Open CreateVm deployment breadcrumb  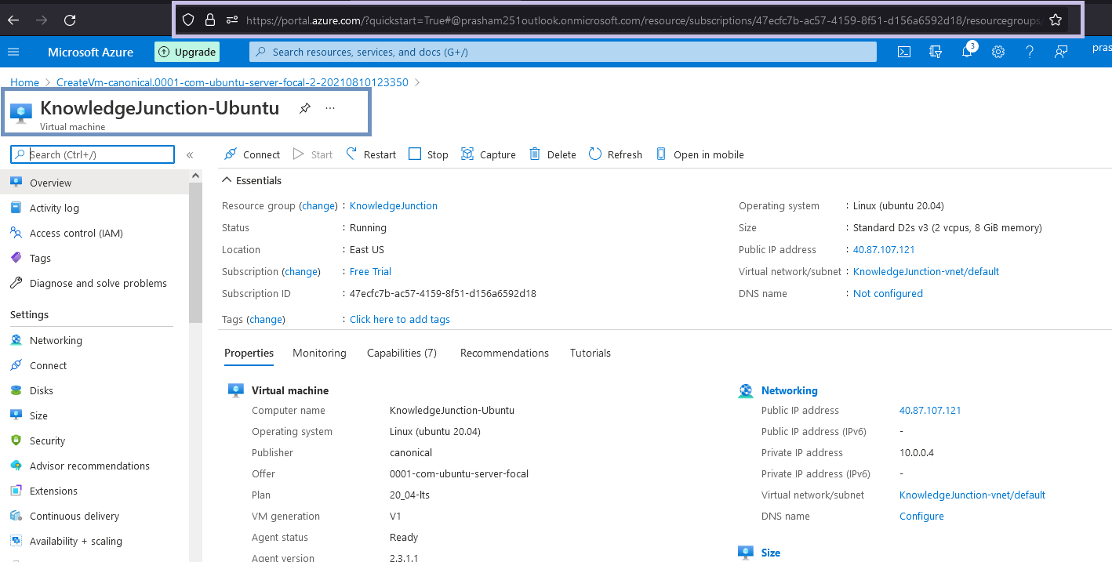232,82
